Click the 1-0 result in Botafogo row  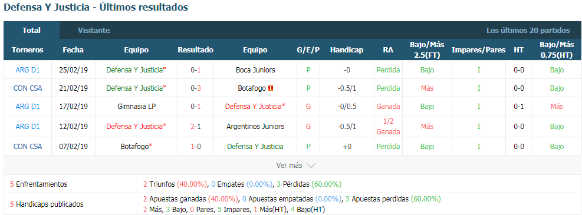point(196,147)
